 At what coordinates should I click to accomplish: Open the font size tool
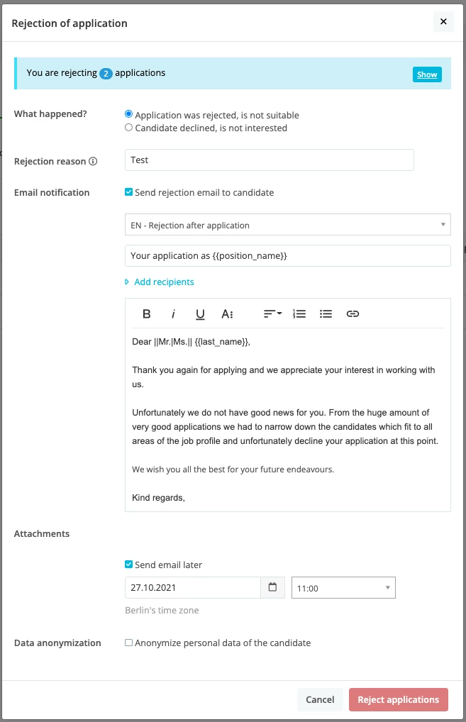click(227, 314)
